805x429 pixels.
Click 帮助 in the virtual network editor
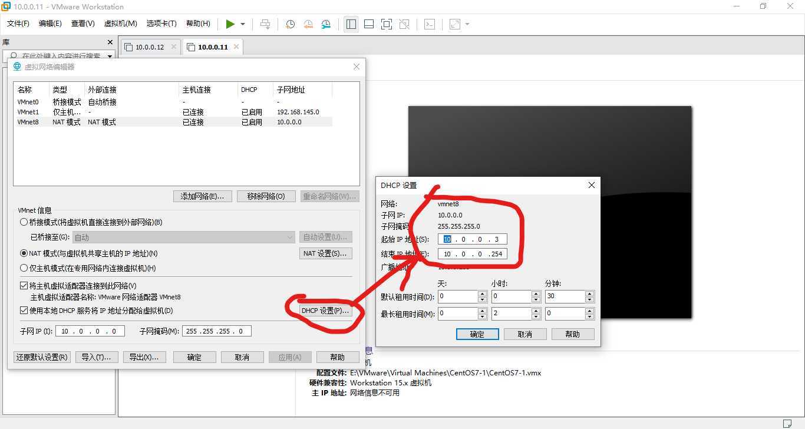click(x=338, y=357)
